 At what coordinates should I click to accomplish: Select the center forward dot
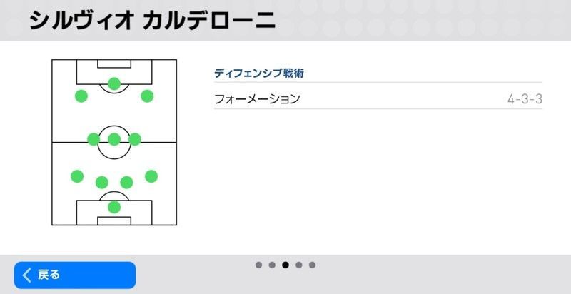coord(114,83)
